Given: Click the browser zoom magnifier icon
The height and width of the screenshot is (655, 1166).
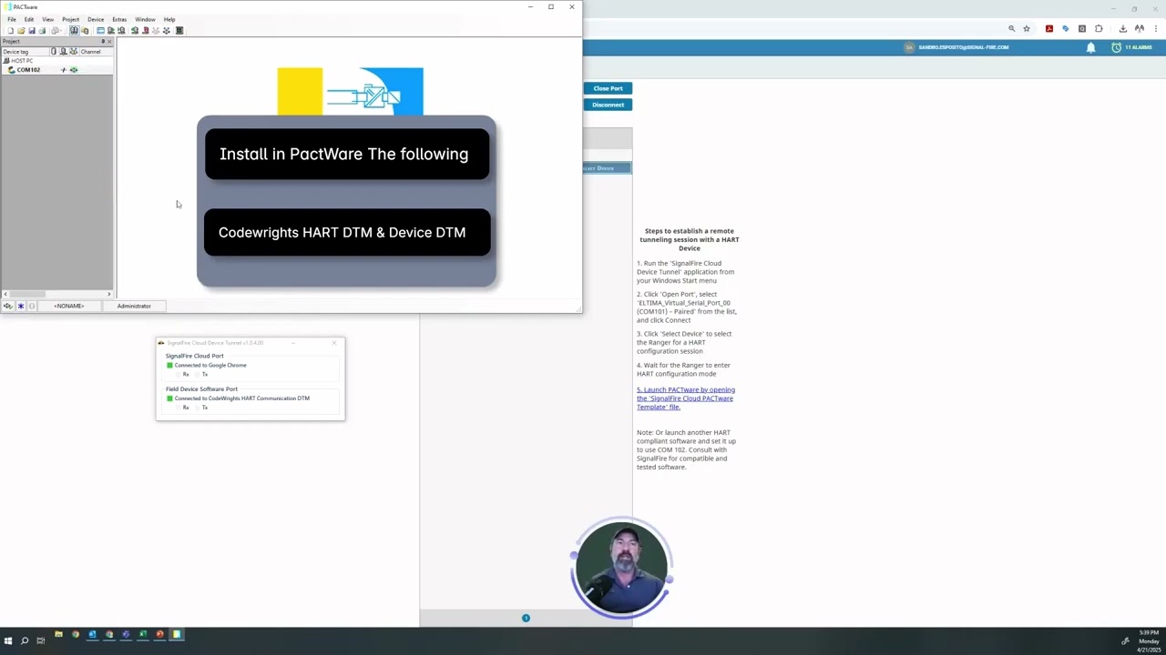Looking at the screenshot, I should pyautogui.click(x=1011, y=29).
